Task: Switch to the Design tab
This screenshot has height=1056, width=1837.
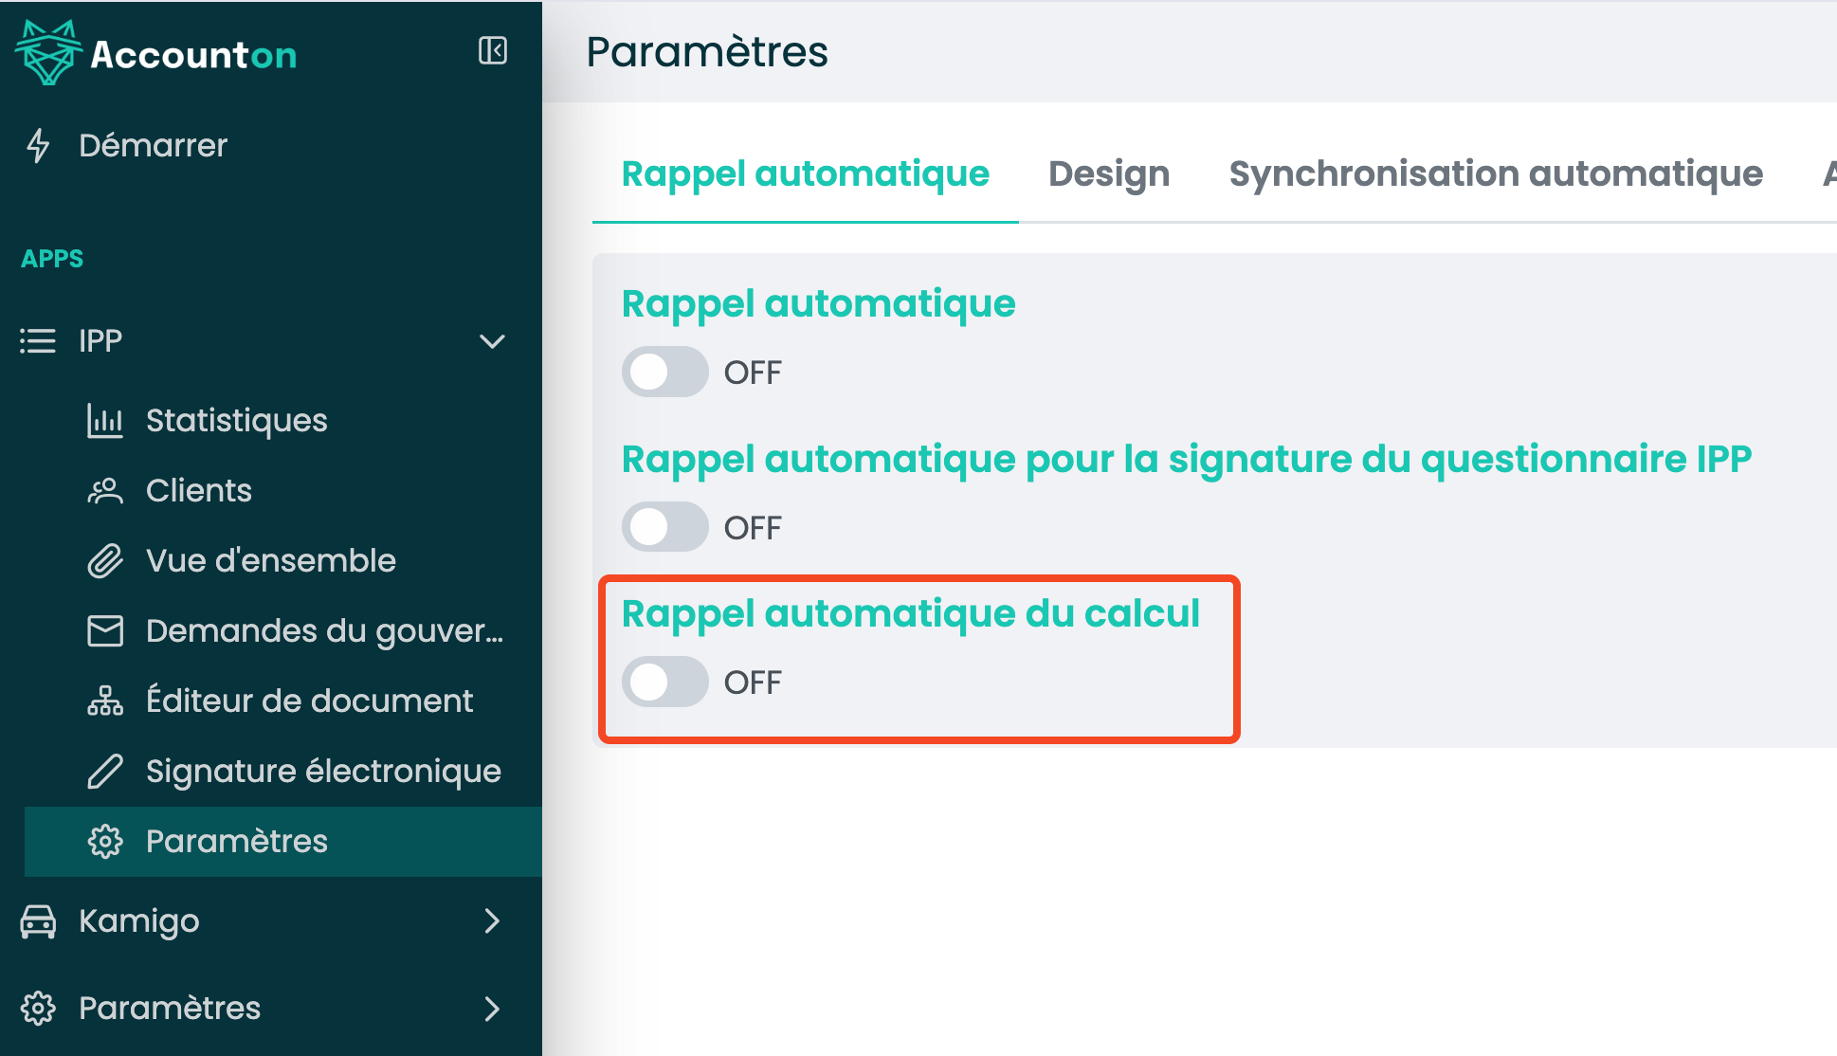Action: click(1109, 174)
